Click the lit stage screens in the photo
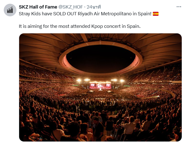Screen dimensions: 186x144 coord(100,85)
